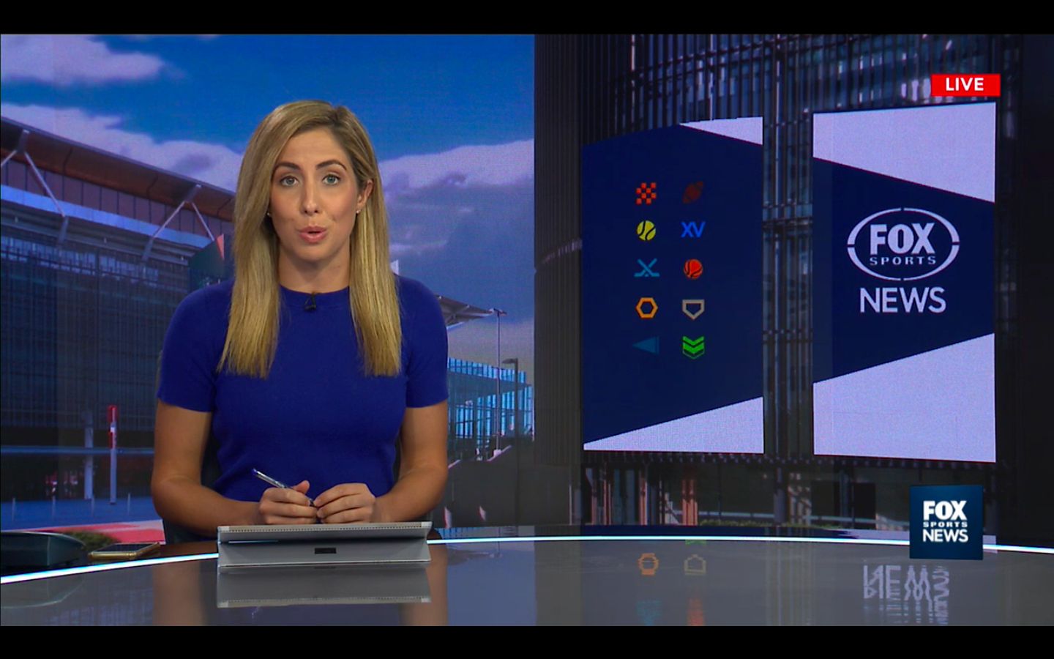
Task: Click the green double chevron icon
Action: tap(693, 346)
